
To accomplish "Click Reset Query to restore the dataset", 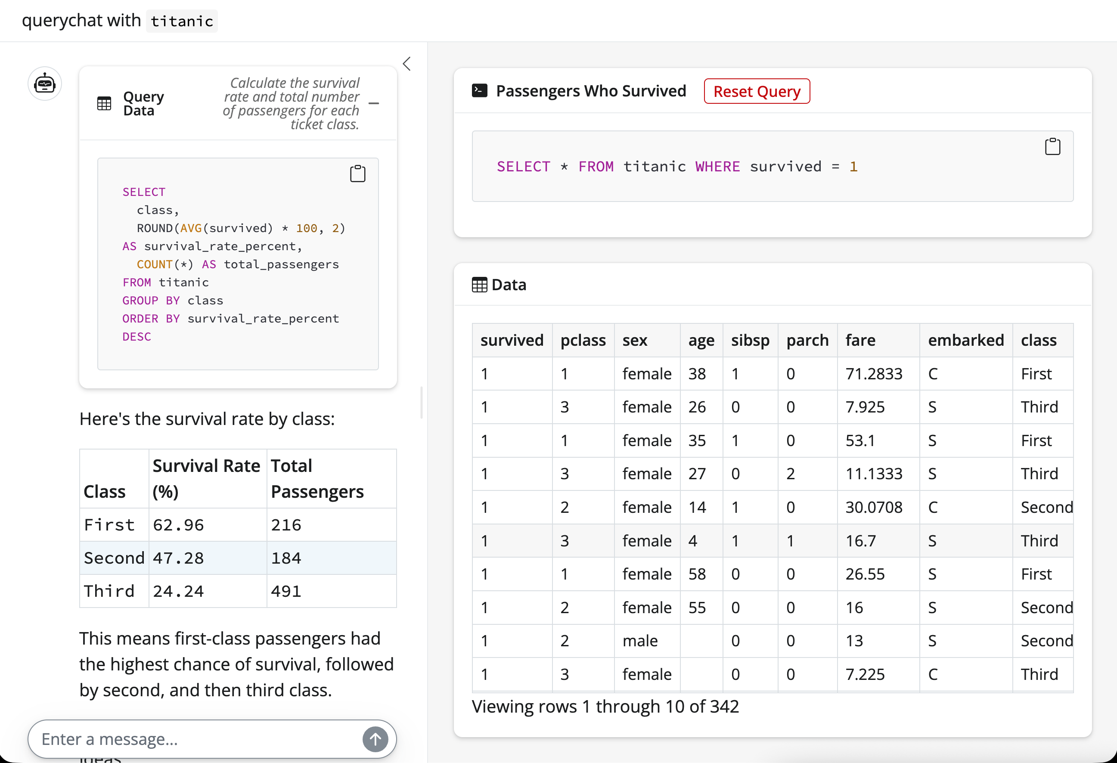I will (x=757, y=91).
